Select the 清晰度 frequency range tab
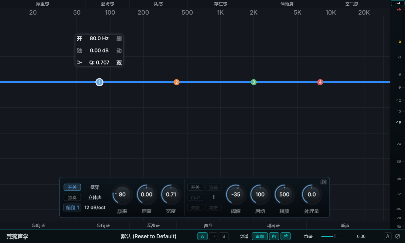 pyautogui.click(x=287, y=4)
